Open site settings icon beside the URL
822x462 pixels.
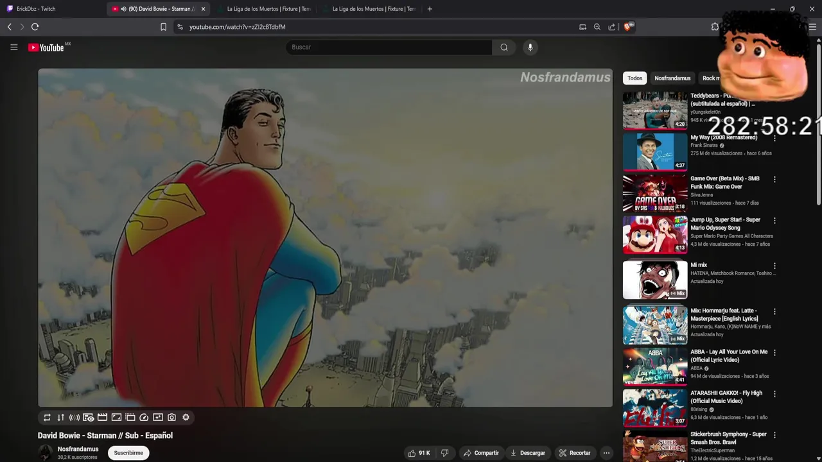click(x=180, y=27)
